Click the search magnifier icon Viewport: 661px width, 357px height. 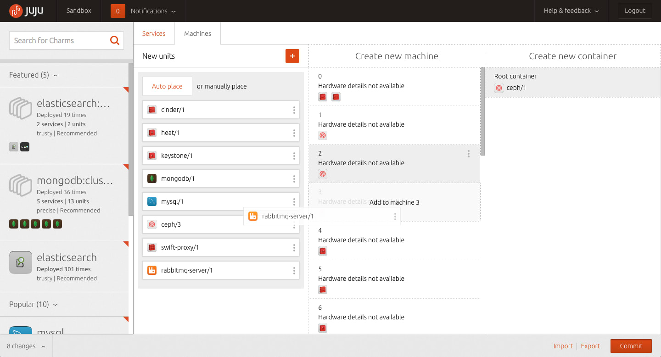[115, 40]
